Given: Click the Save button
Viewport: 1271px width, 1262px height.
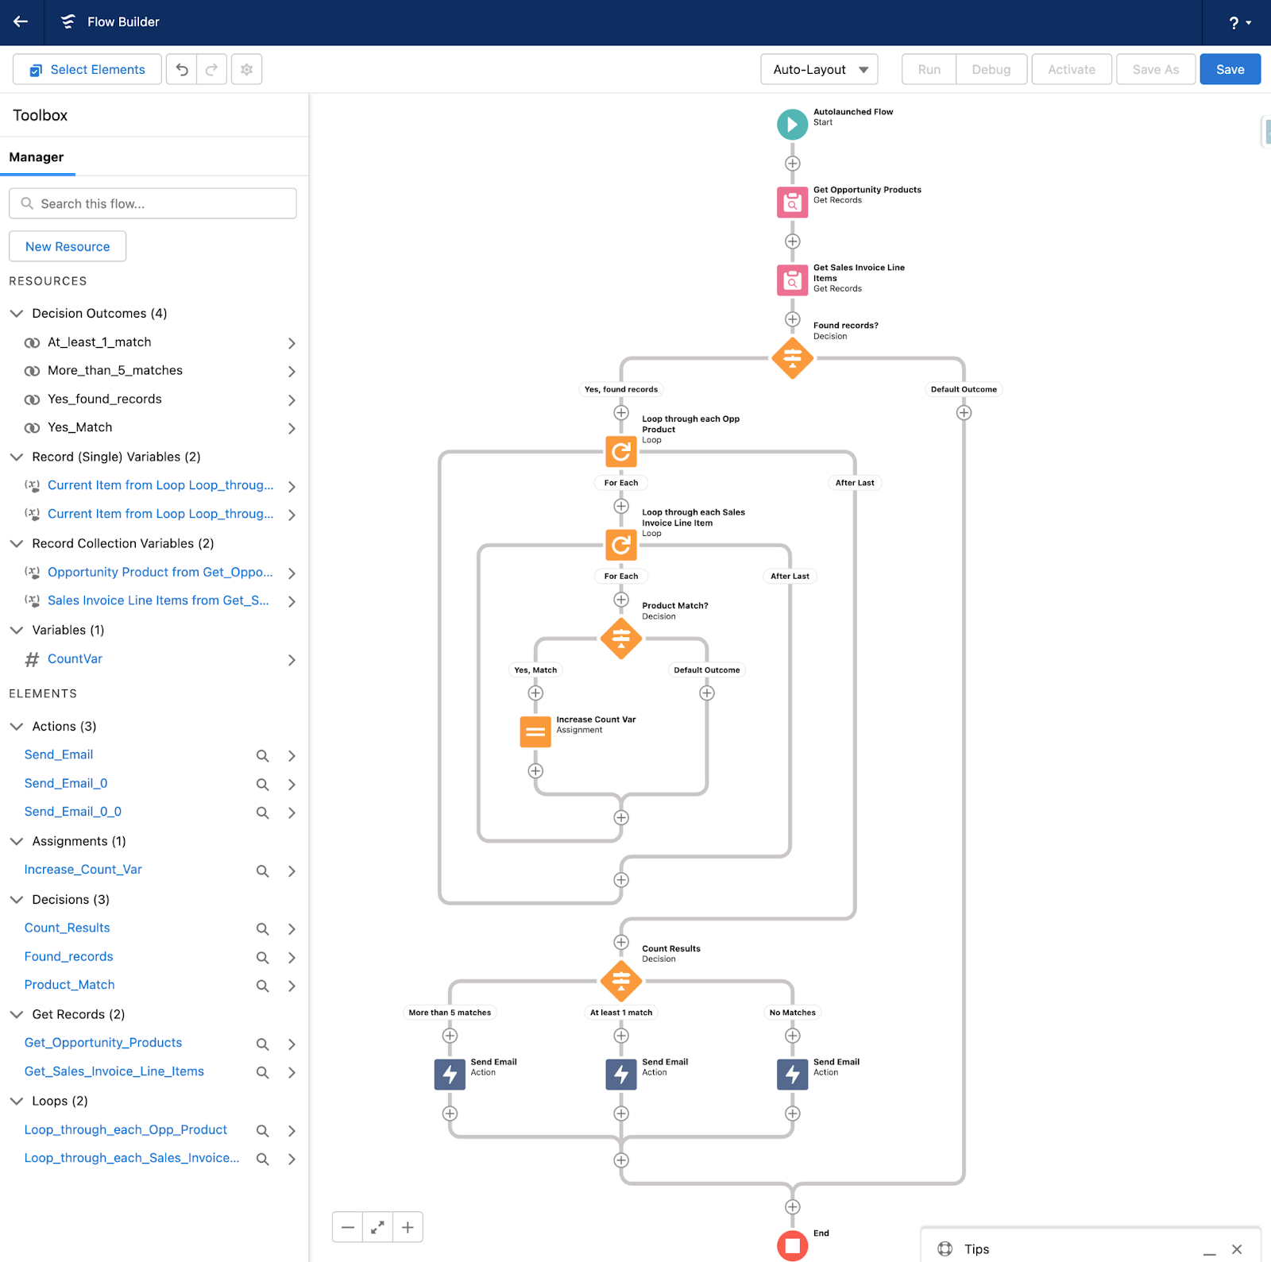Looking at the screenshot, I should pos(1230,69).
